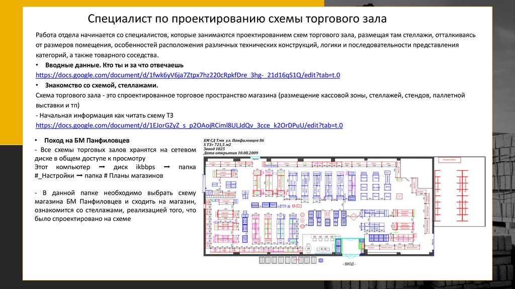Viewport: 515px width, 289px height.
Task: Click the paragraph starting '- В данной папке необходимо'
Action: click(115, 206)
